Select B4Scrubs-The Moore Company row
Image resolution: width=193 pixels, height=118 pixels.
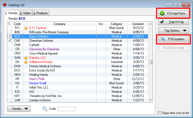(78, 32)
